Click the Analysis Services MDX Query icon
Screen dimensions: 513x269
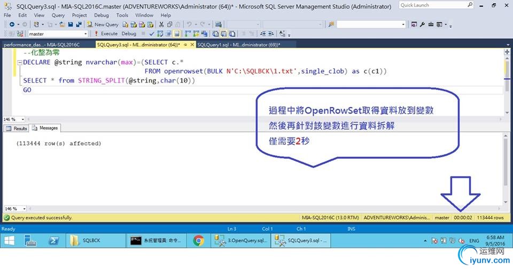[x=134, y=25]
